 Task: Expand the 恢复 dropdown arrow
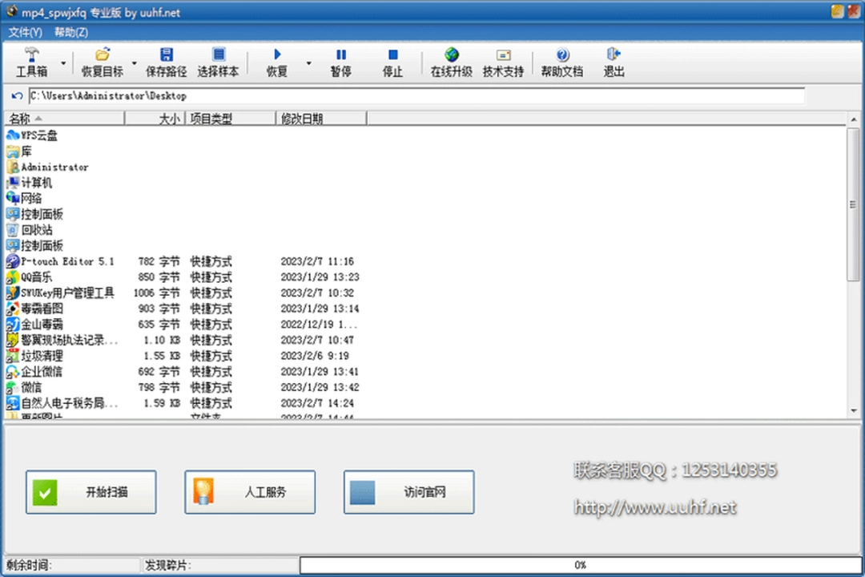308,63
